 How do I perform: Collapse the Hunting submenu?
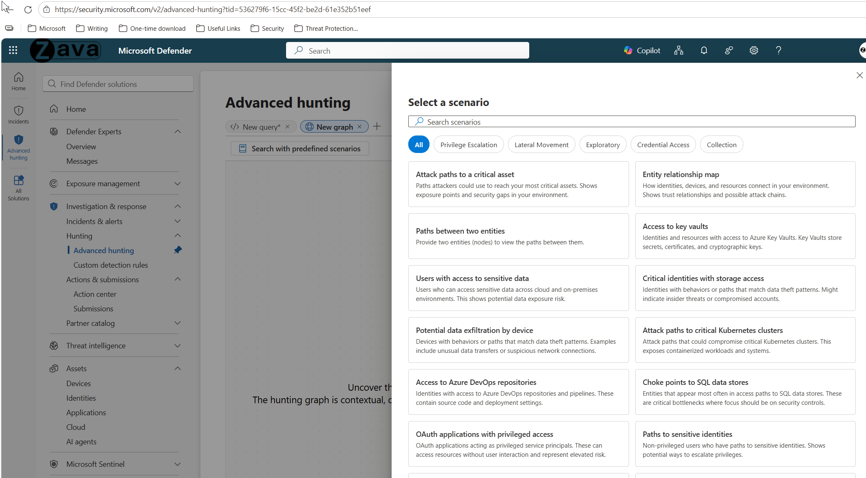(178, 236)
